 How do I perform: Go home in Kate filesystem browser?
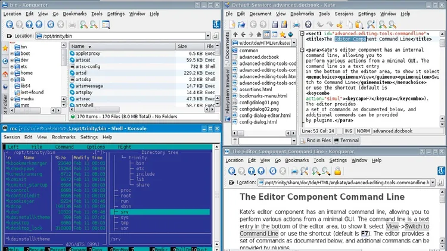(259, 35)
